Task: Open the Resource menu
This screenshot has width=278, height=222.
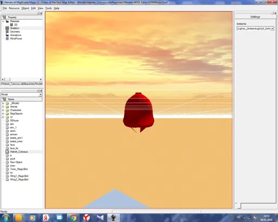Action: [x=14, y=8]
